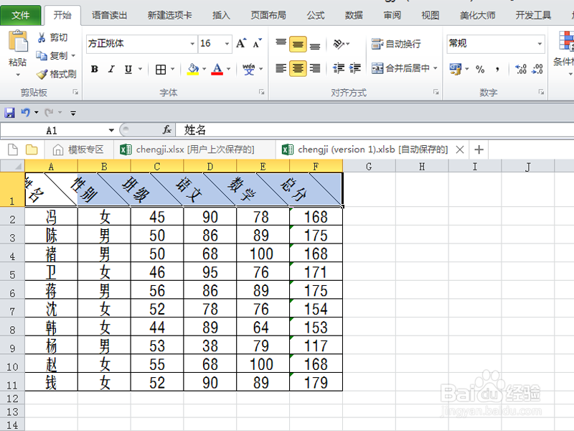
Task: Select row 5 header
Action: click(x=12, y=273)
